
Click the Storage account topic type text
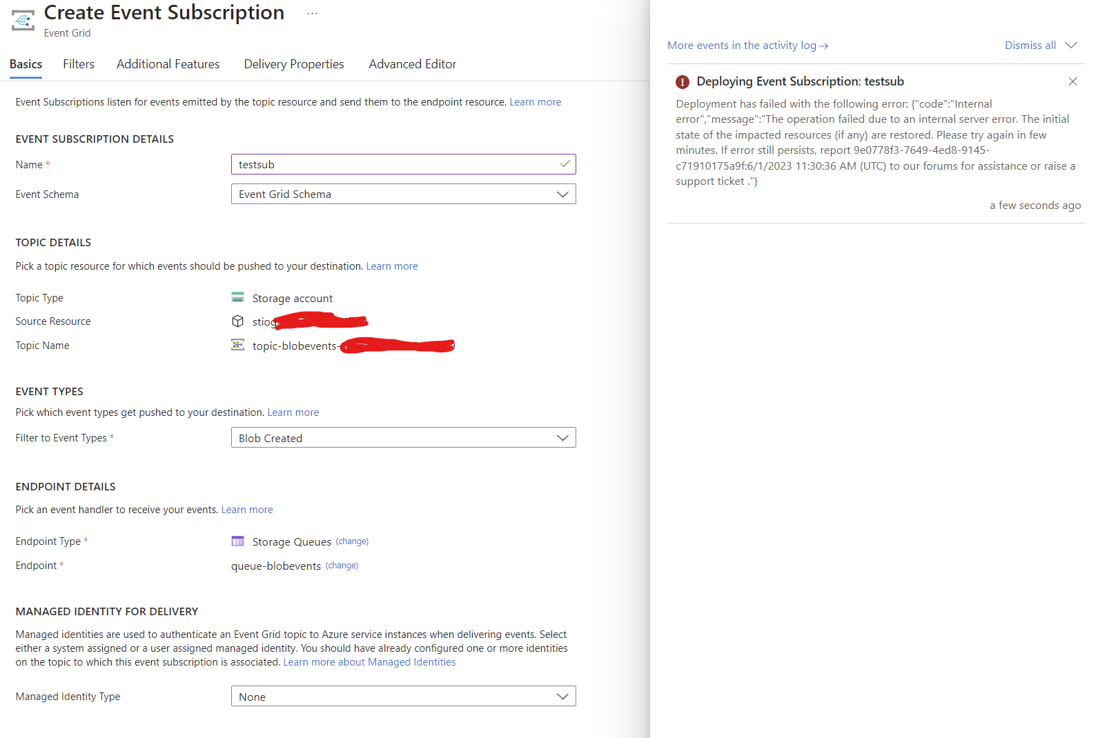[293, 298]
